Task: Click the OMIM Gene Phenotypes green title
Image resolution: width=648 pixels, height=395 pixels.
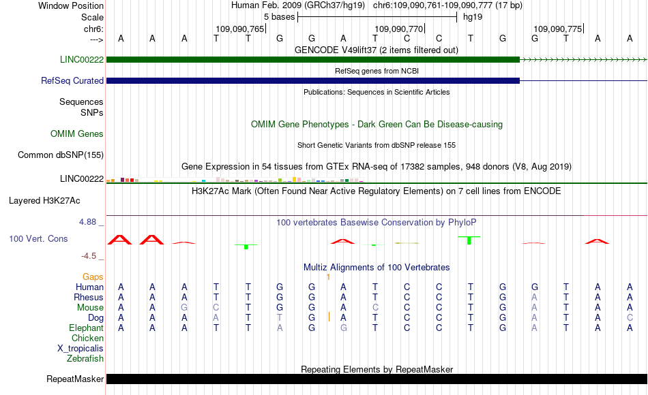Action: tap(377, 124)
